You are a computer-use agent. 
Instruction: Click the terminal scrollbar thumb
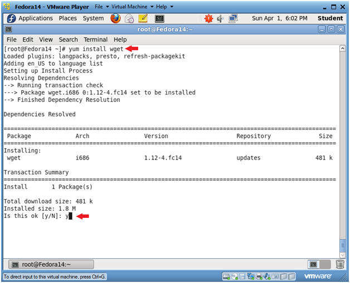coord(343,246)
